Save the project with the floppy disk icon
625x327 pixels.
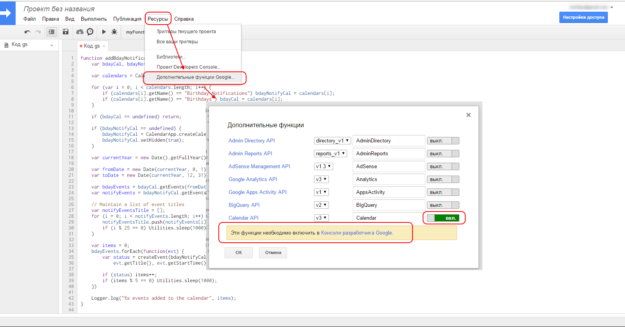(66, 32)
